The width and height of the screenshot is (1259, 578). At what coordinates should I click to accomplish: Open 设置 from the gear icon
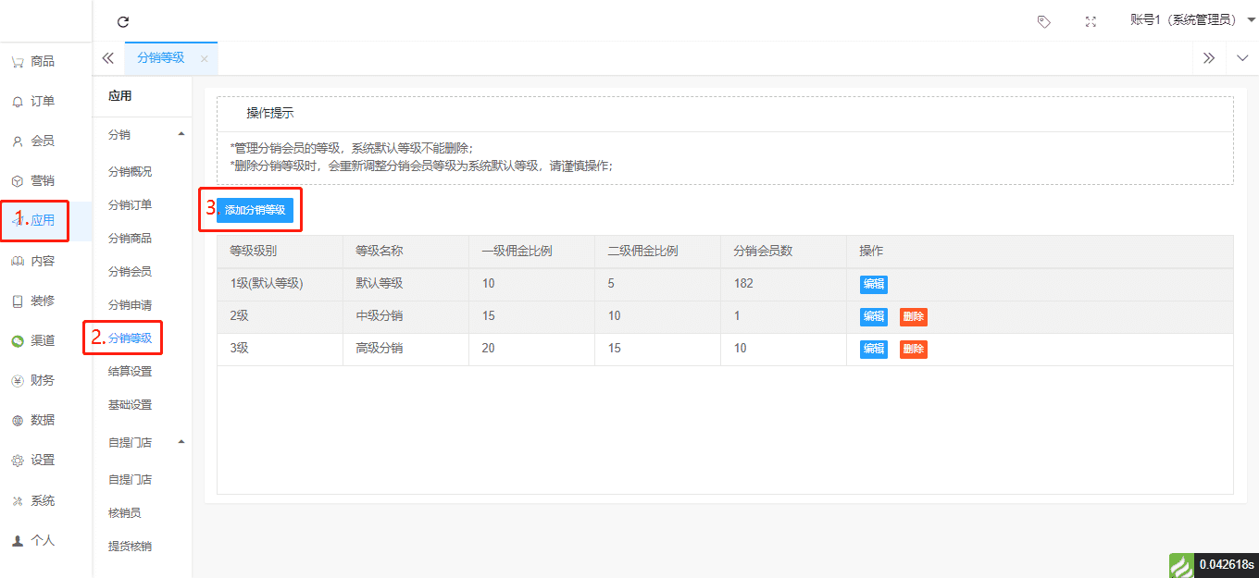[x=17, y=461]
